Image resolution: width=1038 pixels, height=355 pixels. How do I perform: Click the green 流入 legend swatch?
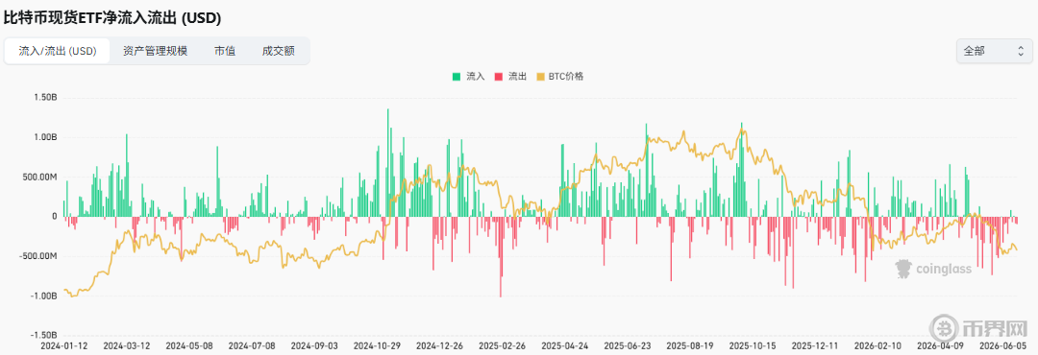tap(457, 77)
